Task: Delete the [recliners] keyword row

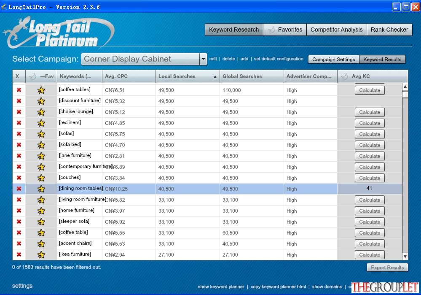Action: pos(19,123)
